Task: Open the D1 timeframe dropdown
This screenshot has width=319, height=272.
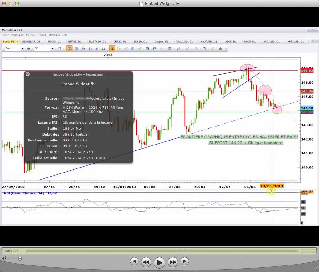Action: [x=52, y=49]
